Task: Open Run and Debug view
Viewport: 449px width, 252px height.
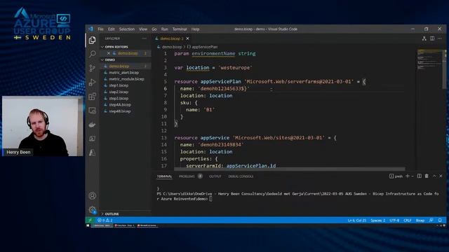Action: [x=92, y=83]
